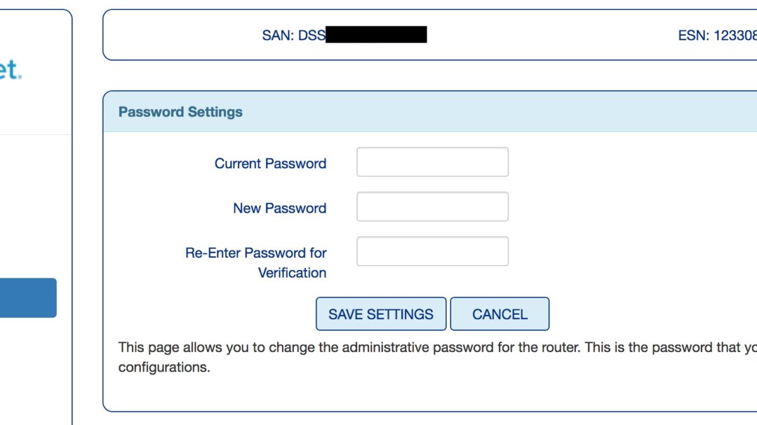Viewport: 757px width, 425px height.
Task: Click the administrative password description text
Action: pyautogui.click(x=378, y=347)
